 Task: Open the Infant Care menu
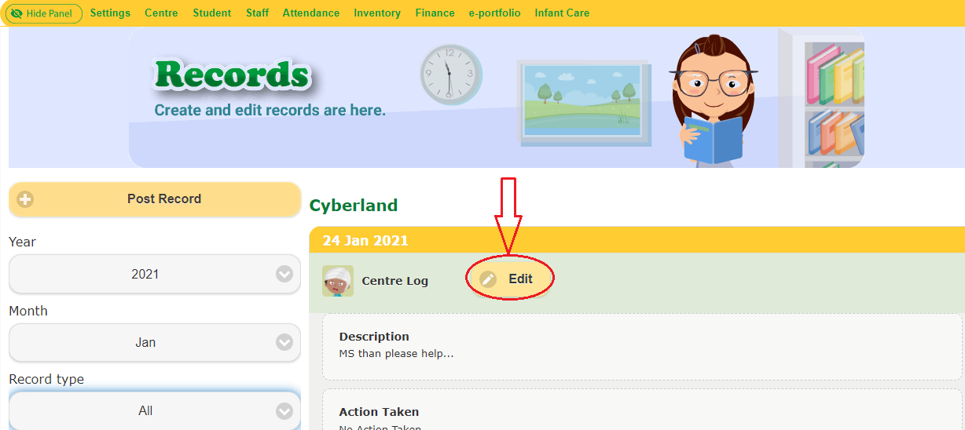tap(562, 13)
